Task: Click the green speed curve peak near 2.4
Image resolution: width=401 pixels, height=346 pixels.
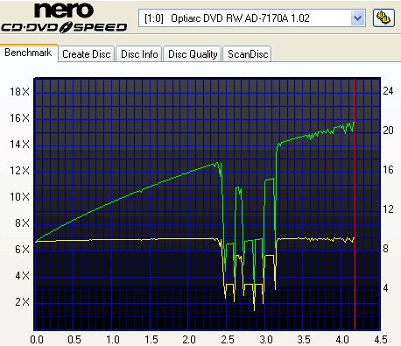Action: [x=216, y=163]
